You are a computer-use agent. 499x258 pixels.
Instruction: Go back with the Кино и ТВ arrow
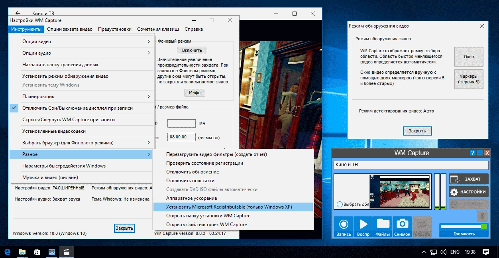point(18,14)
